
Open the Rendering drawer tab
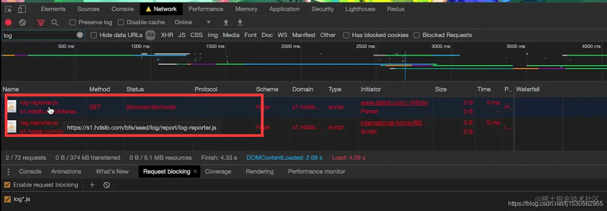(260, 171)
